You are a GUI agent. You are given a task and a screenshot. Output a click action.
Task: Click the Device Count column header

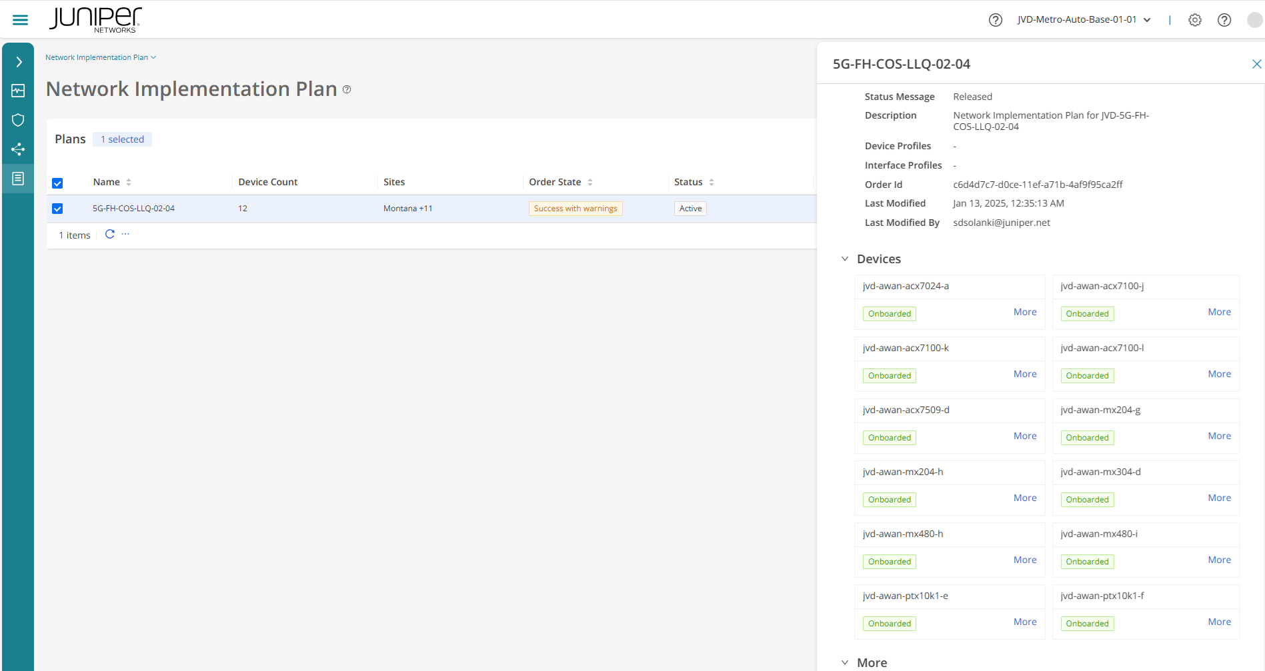coord(268,182)
